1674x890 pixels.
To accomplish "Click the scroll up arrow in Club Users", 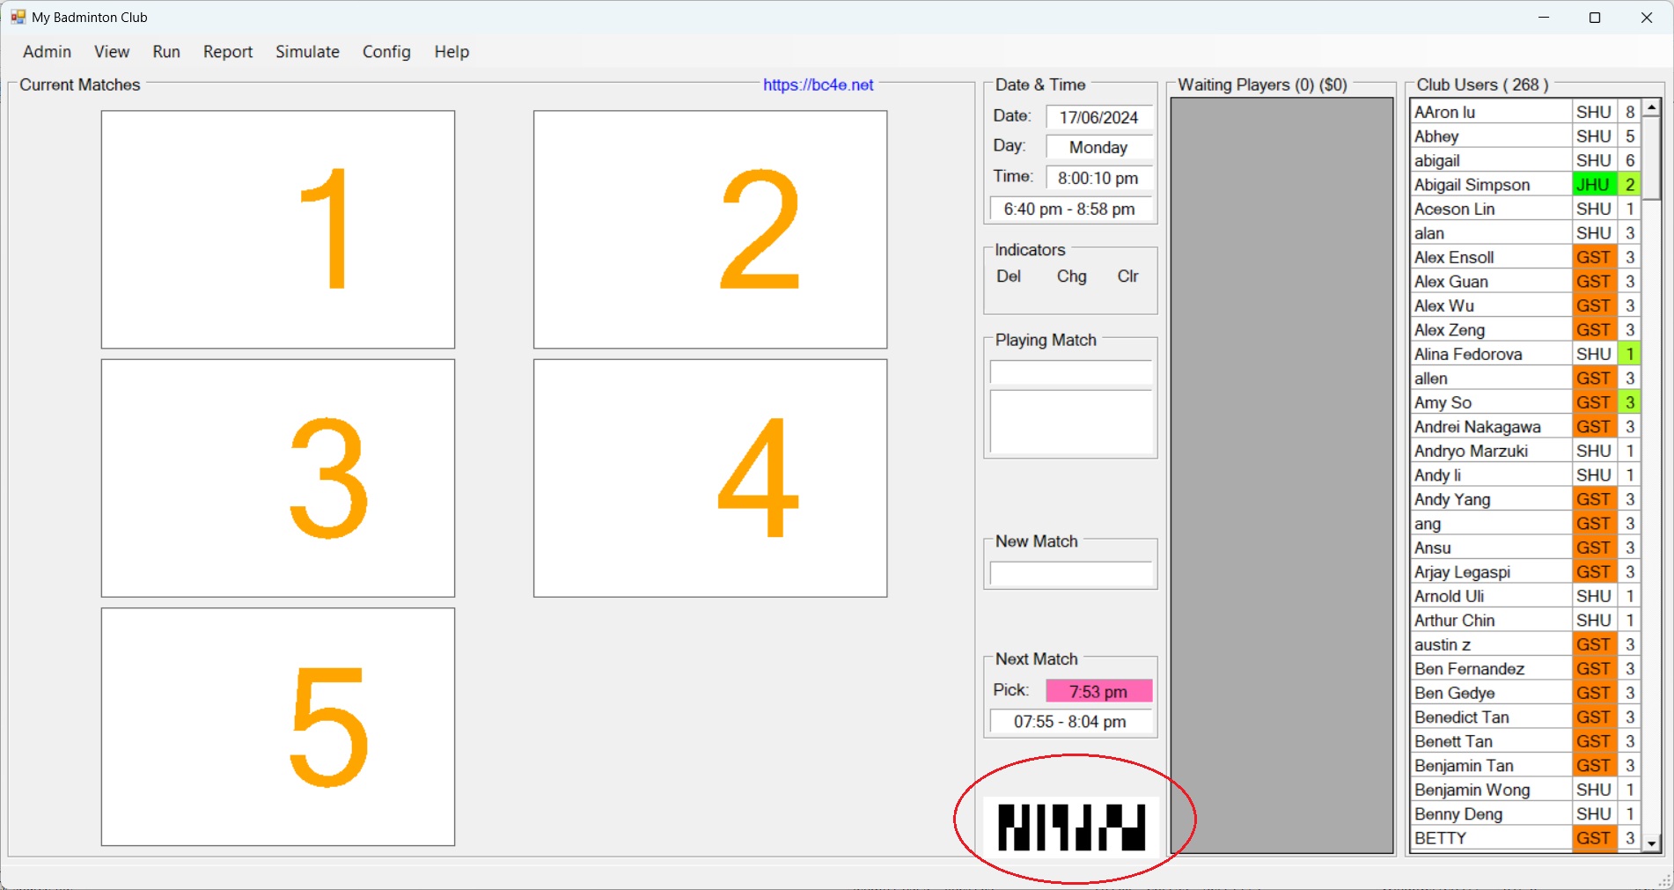I will [x=1652, y=108].
